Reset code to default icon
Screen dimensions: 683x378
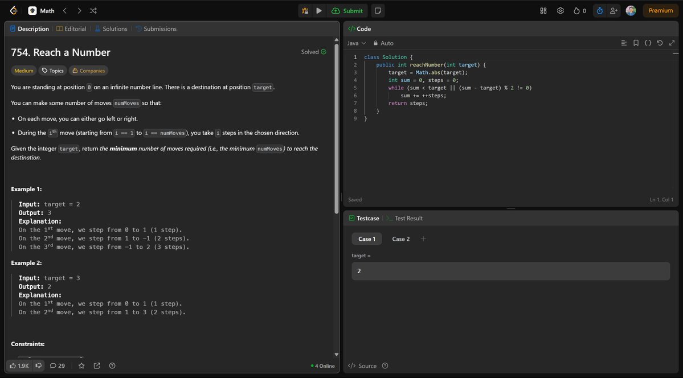pyautogui.click(x=660, y=43)
